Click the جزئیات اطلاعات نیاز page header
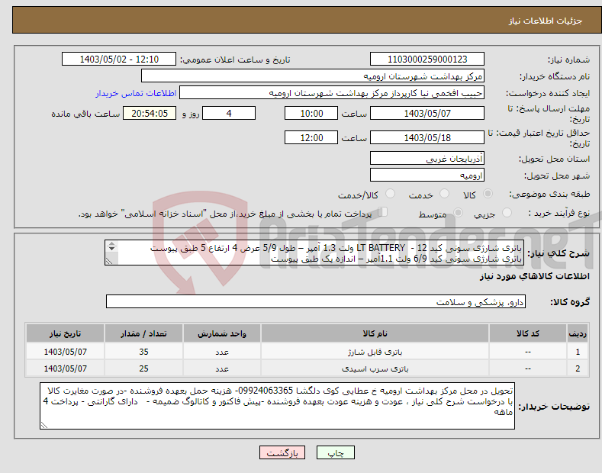Screen dimensions: 602x473 546,21
